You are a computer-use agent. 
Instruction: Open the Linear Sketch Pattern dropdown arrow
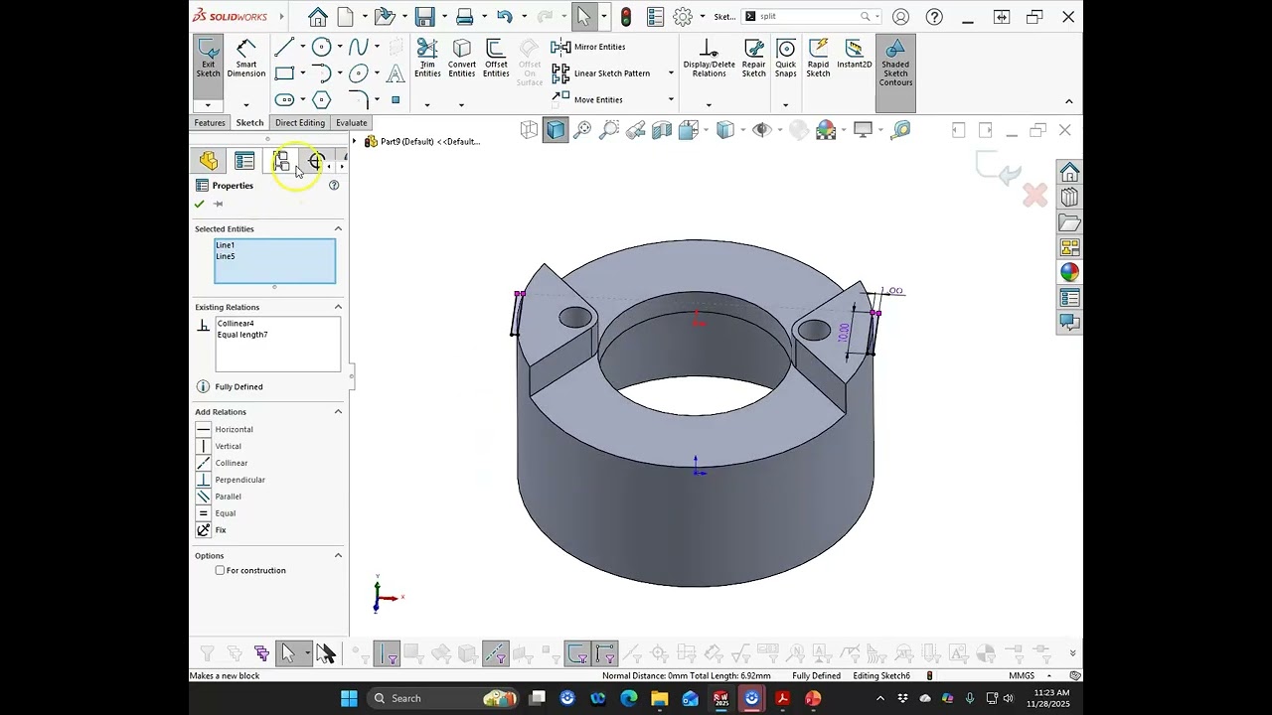pos(671,73)
